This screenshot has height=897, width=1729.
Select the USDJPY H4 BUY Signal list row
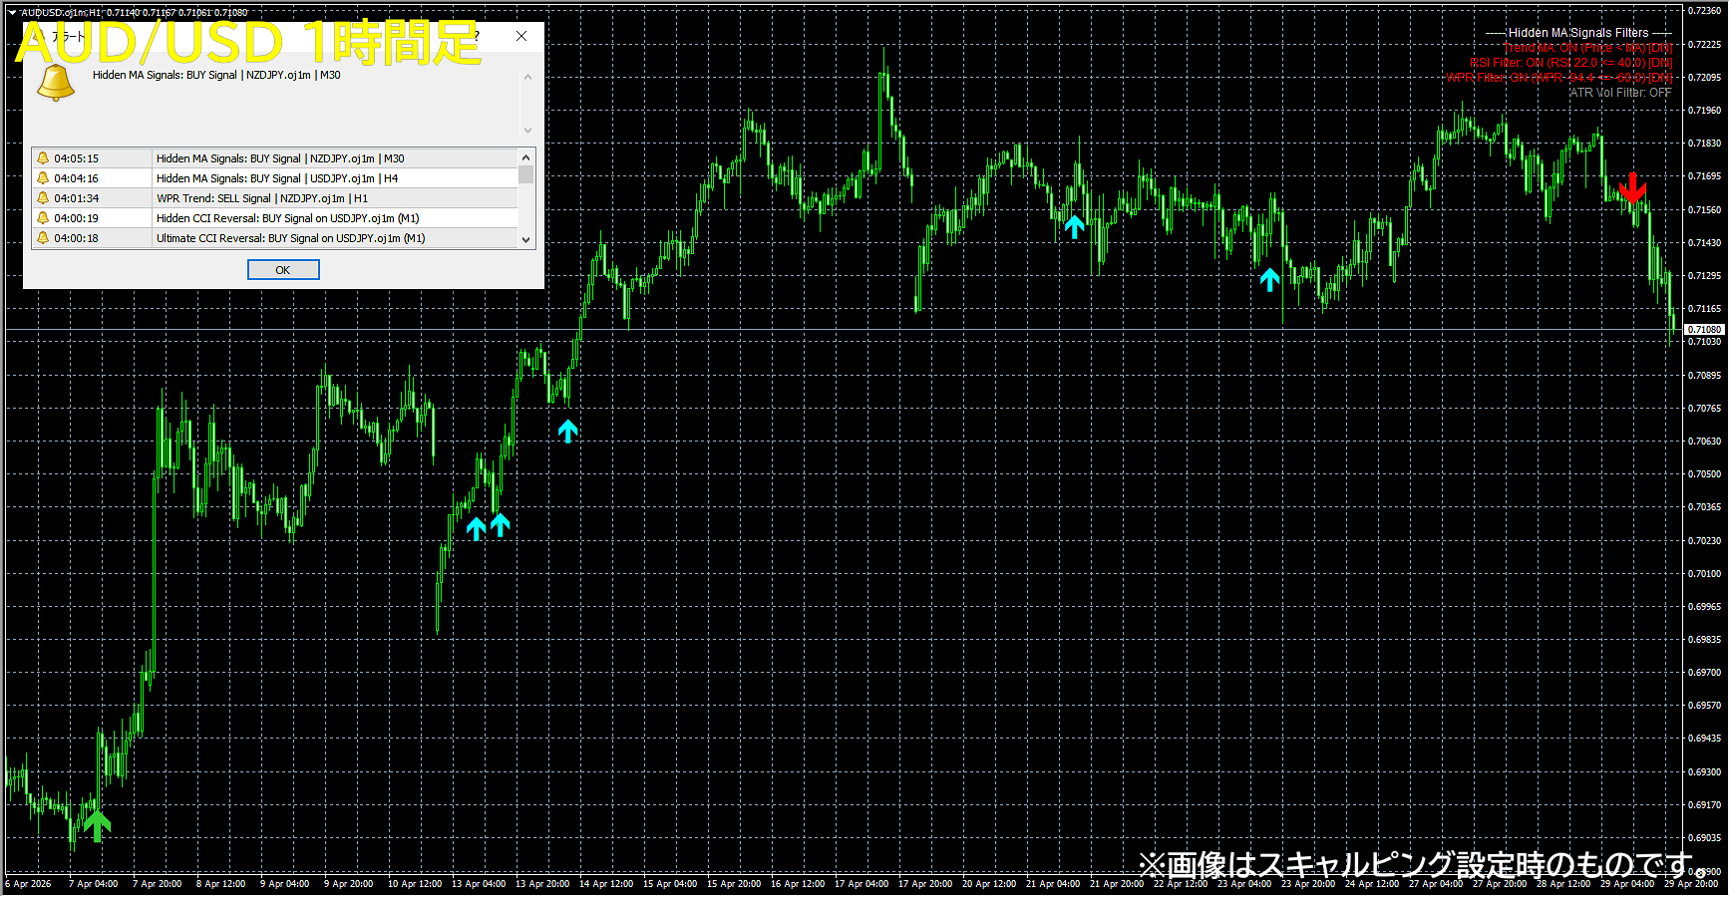275,178
